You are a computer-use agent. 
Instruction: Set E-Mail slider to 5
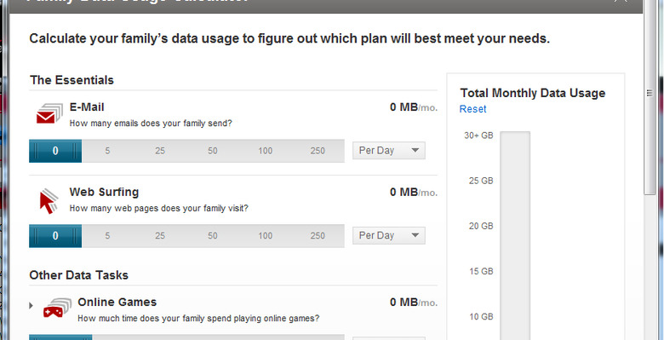[107, 151]
